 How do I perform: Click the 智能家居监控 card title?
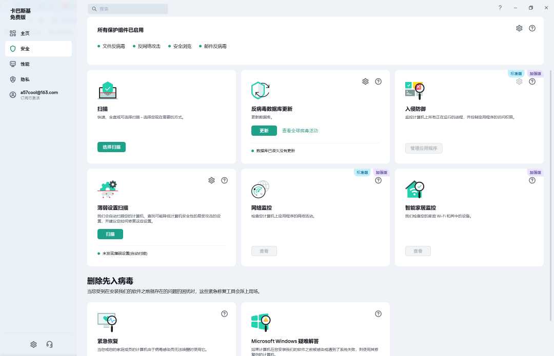pyautogui.click(x=421, y=208)
